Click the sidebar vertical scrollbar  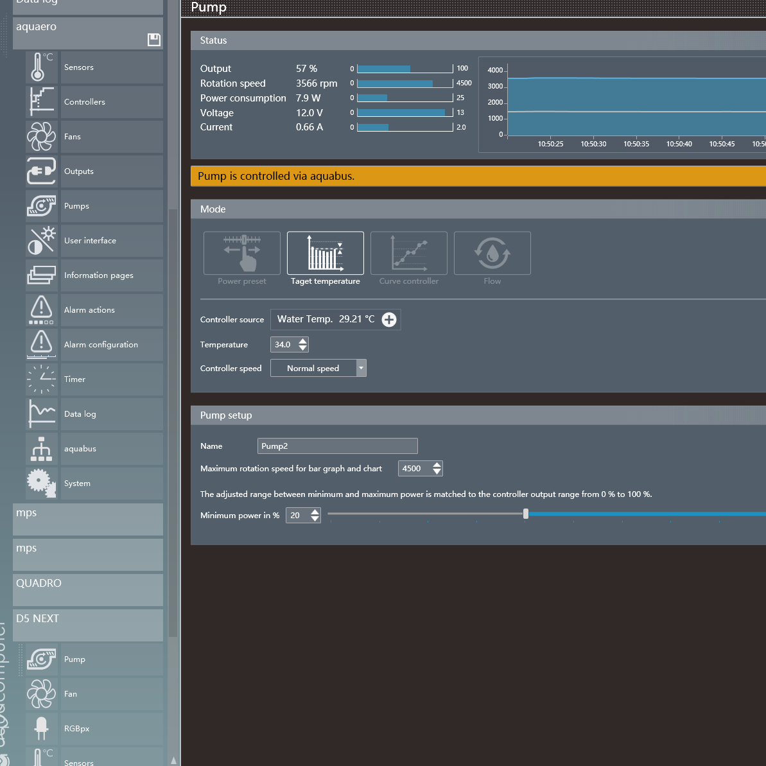[x=173, y=422]
